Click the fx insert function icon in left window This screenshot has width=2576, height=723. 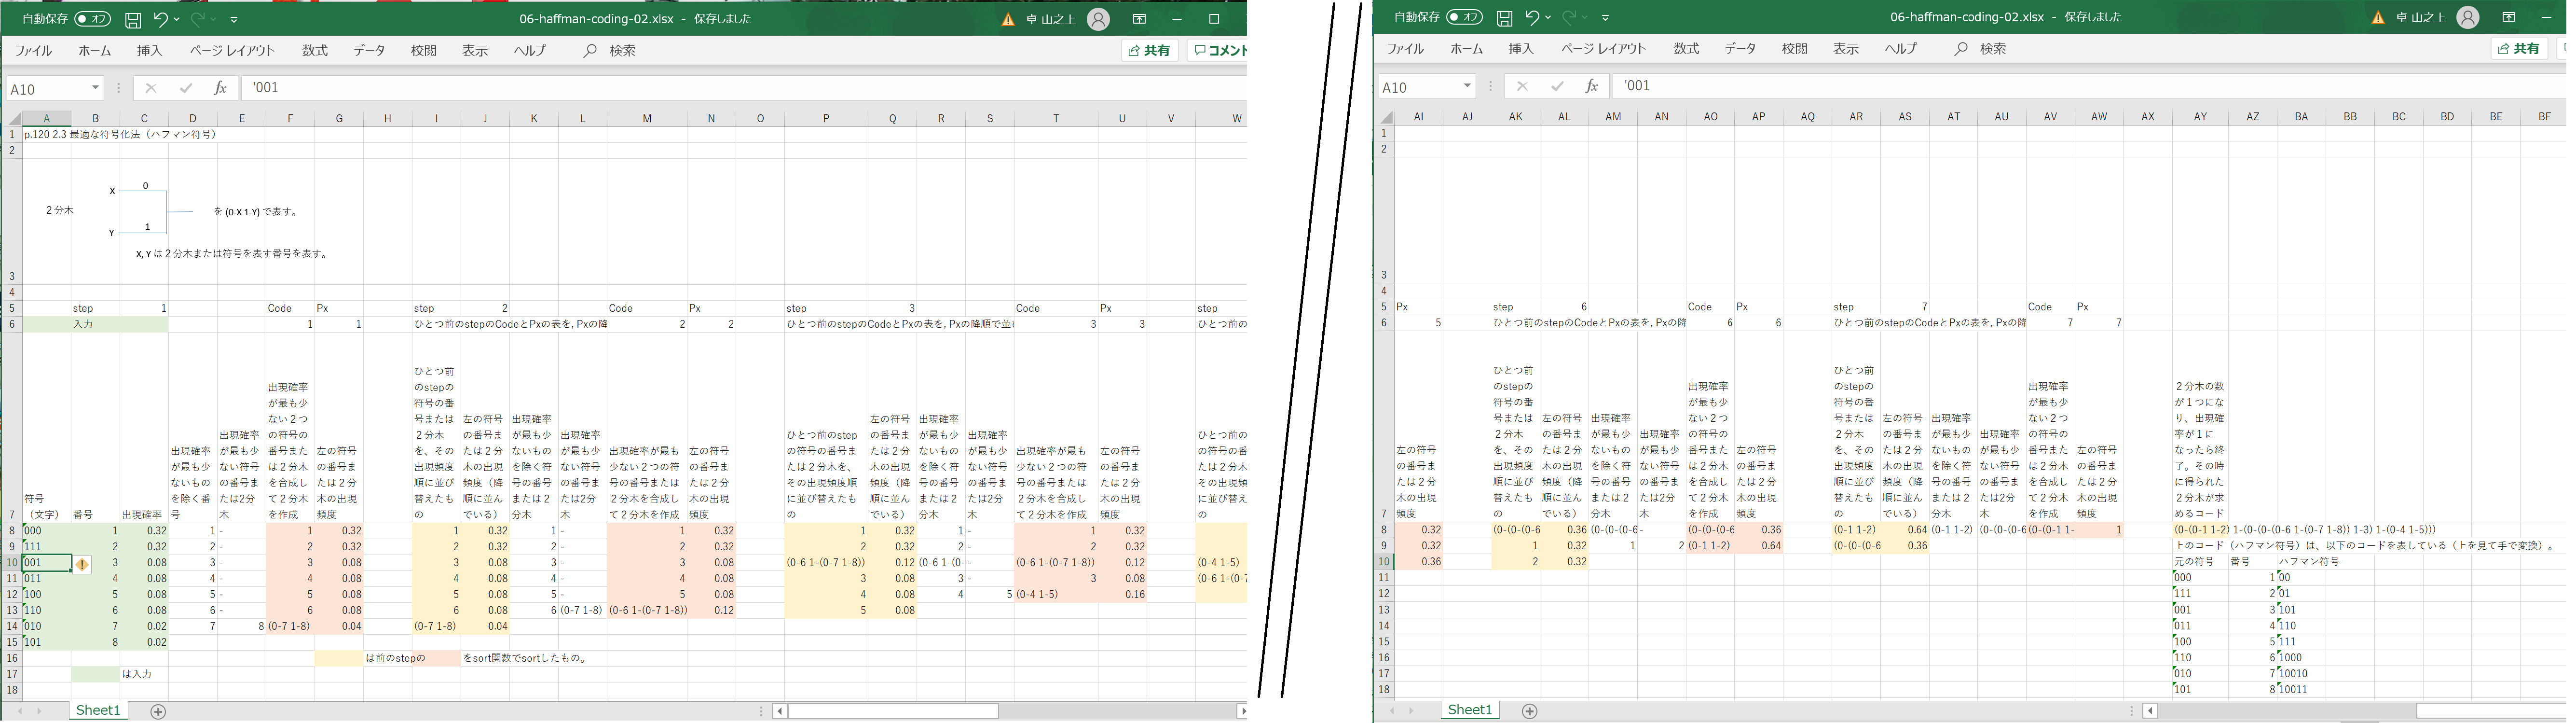pyautogui.click(x=220, y=88)
